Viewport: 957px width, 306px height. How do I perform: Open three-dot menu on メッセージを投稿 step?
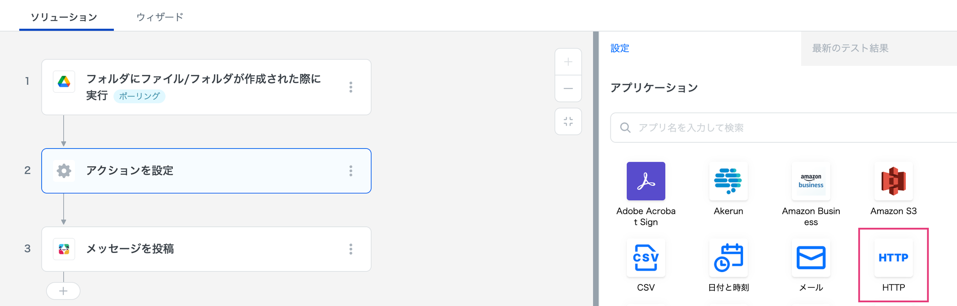click(x=351, y=249)
